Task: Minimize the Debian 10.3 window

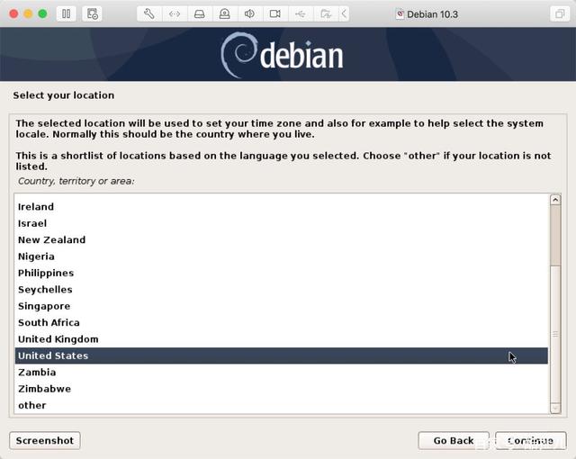Action: pyautogui.click(x=28, y=14)
